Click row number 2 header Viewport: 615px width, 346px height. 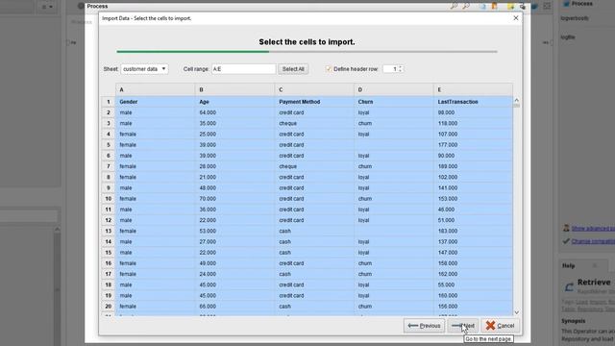coord(109,112)
